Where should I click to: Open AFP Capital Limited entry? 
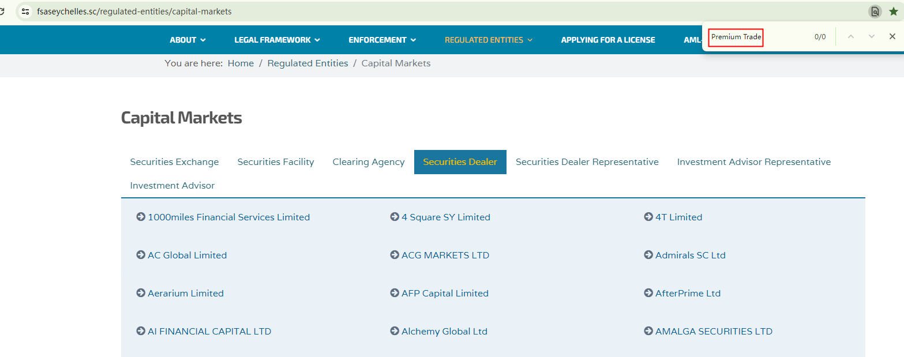tap(445, 294)
